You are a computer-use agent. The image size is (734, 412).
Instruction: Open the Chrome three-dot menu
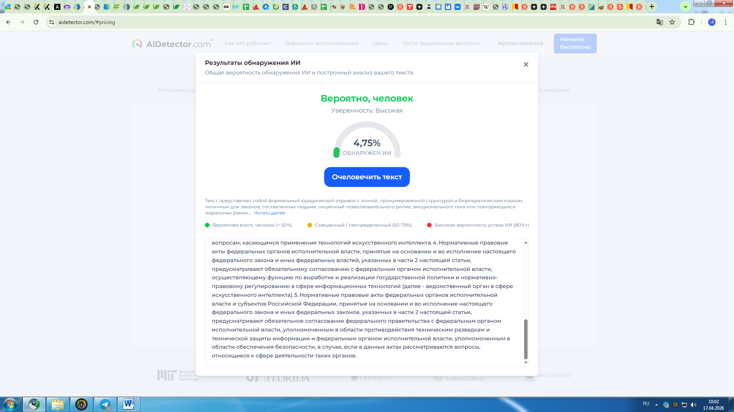click(726, 22)
